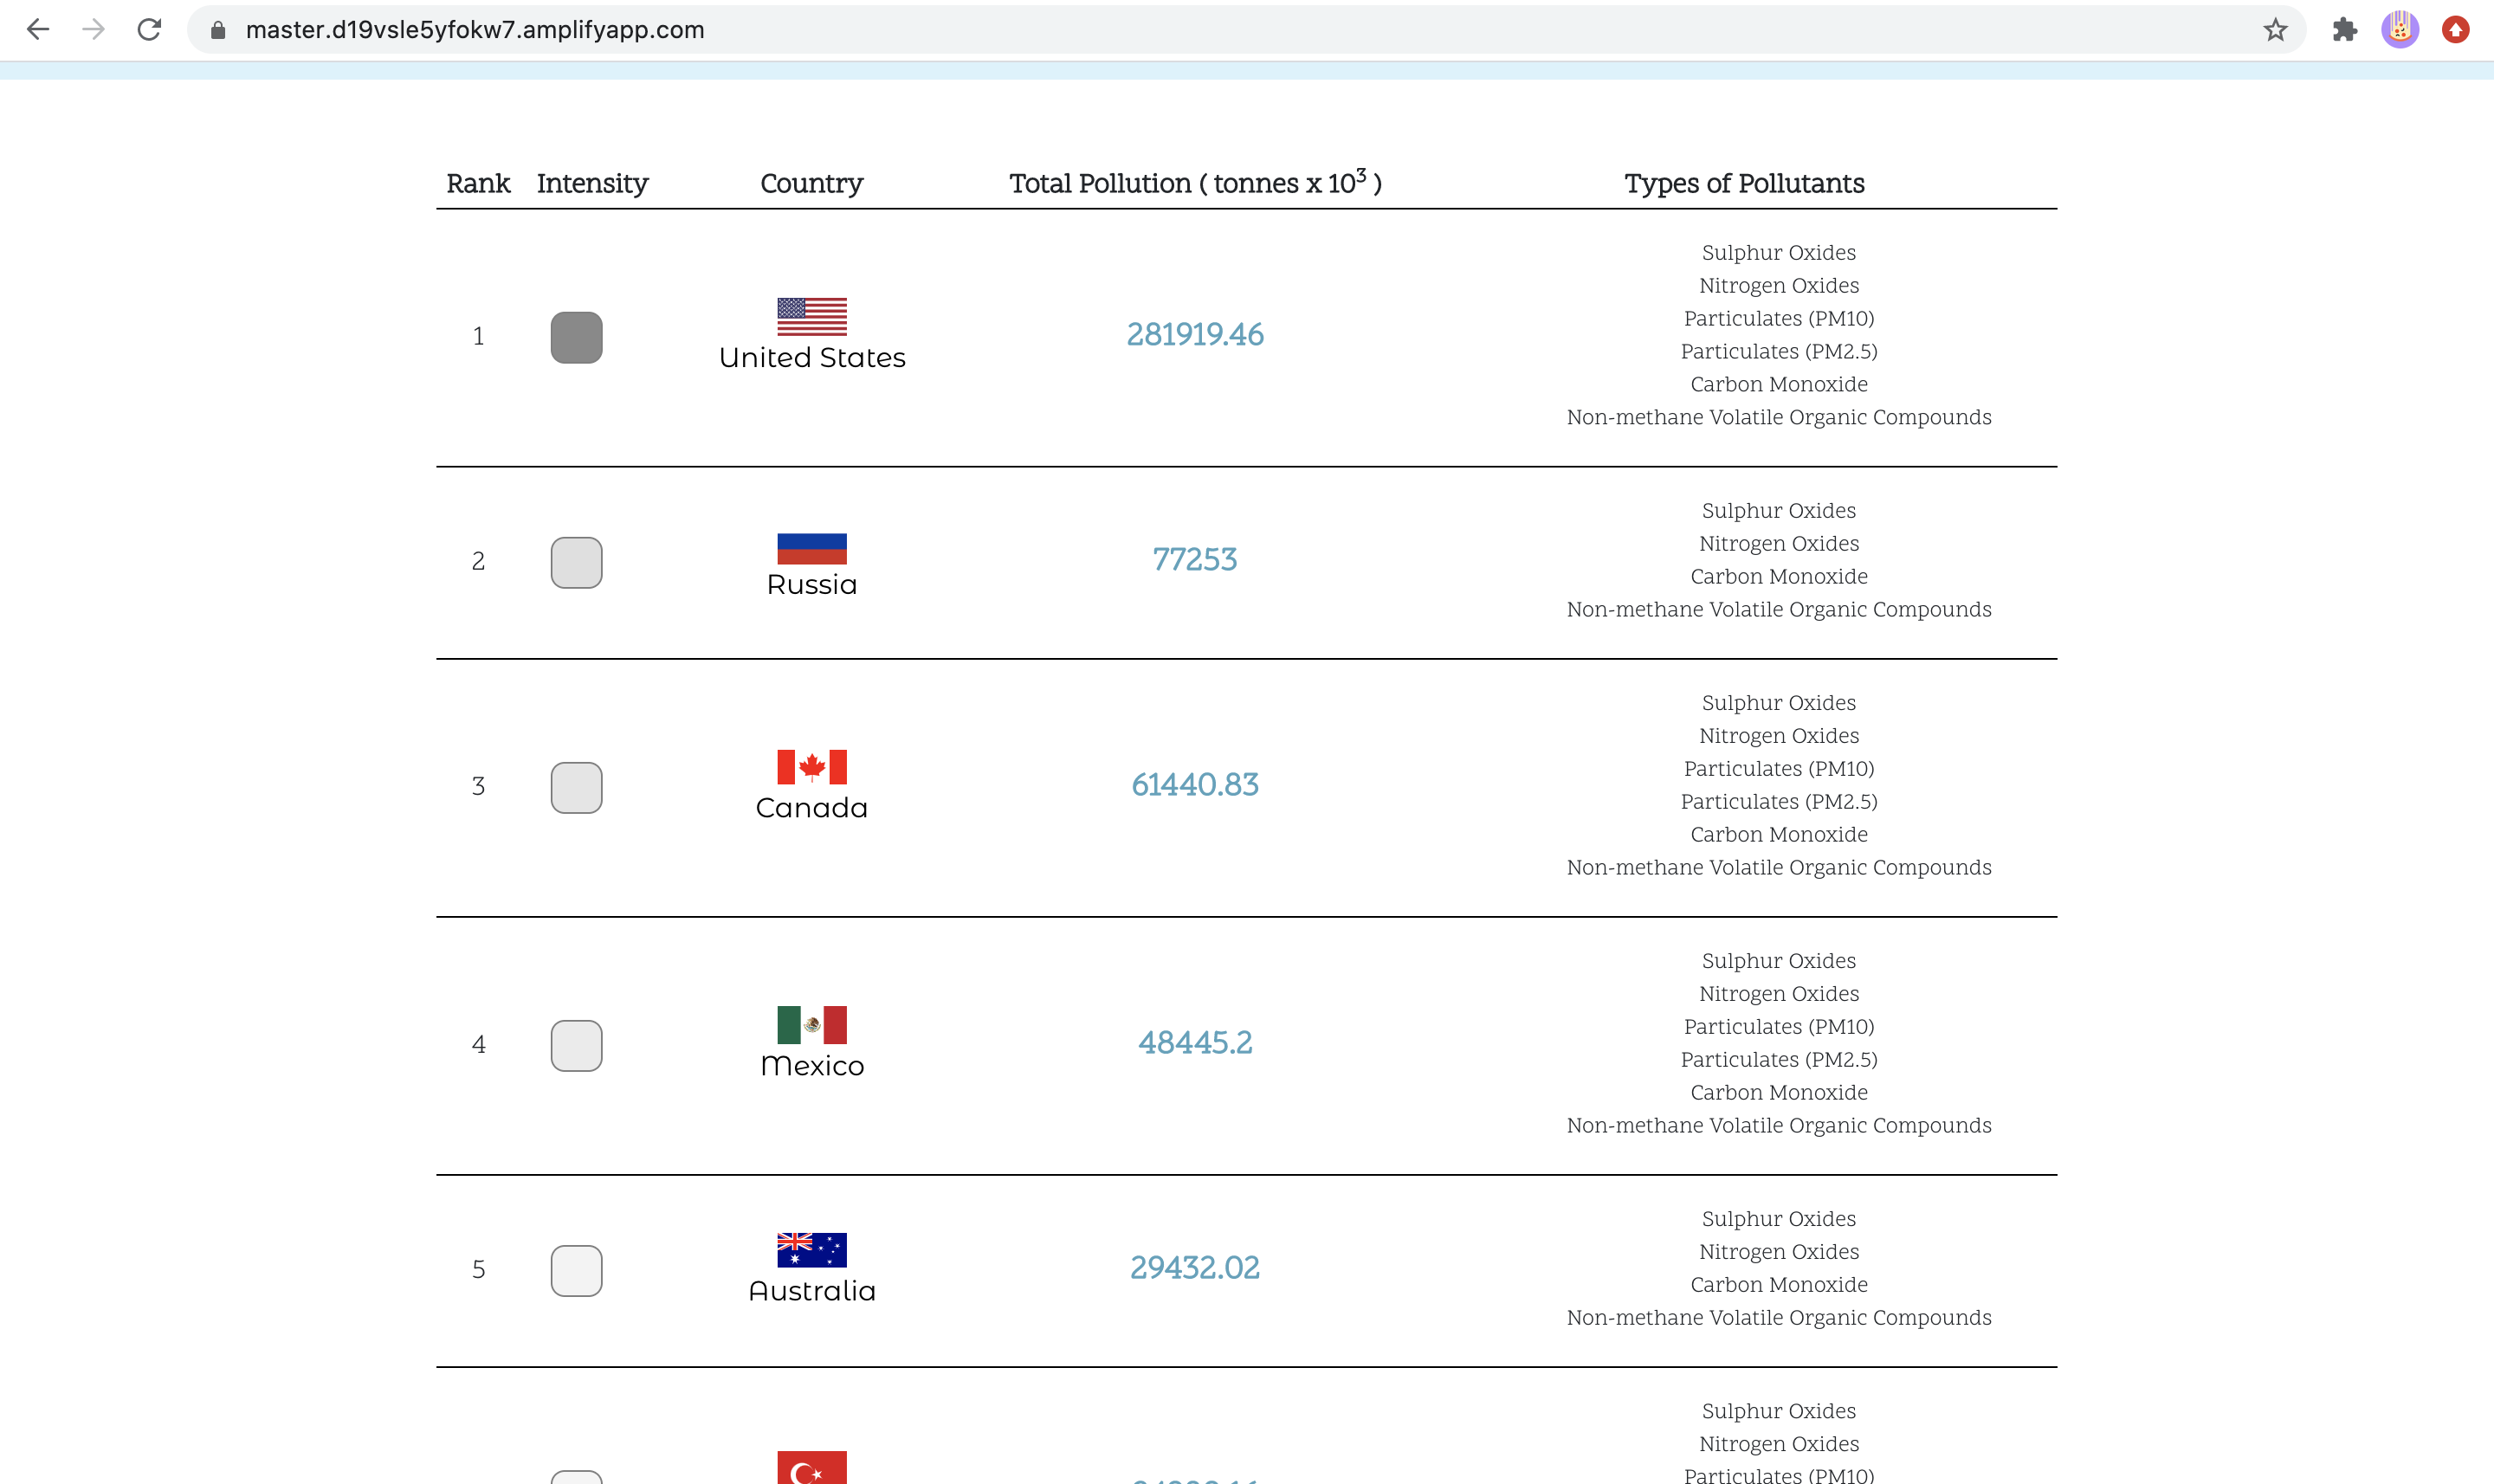This screenshot has width=2494, height=1484.
Task: Click the Rank column header
Action: [x=478, y=184]
